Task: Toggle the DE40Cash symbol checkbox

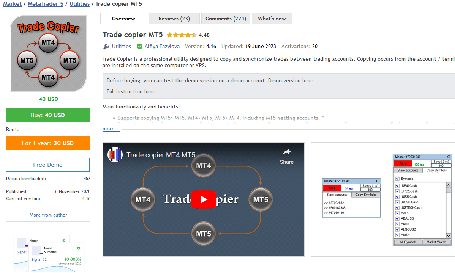Action: pyautogui.click(x=397, y=186)
